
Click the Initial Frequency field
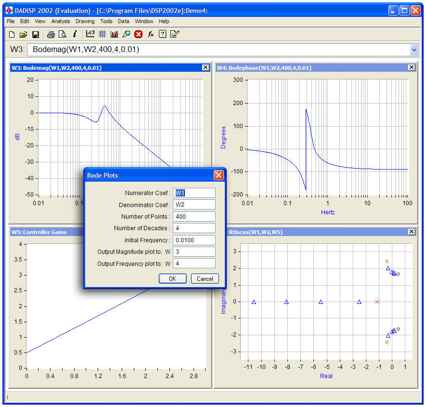(194, 240)
